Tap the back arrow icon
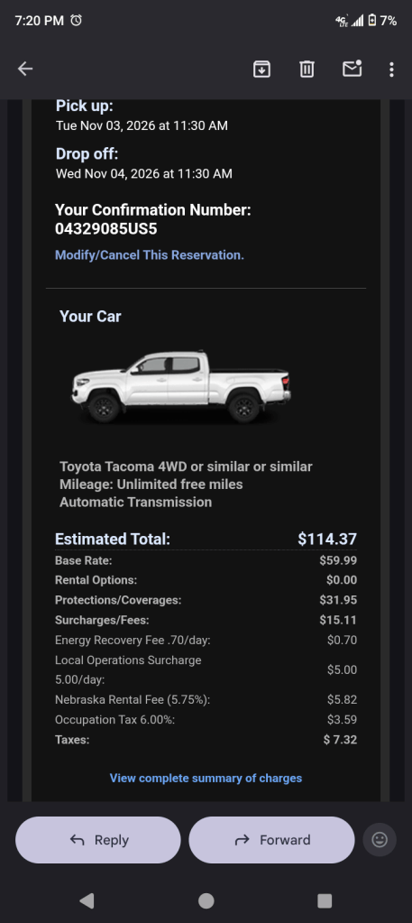Viewport: 412px width, 923px height. 24,69
